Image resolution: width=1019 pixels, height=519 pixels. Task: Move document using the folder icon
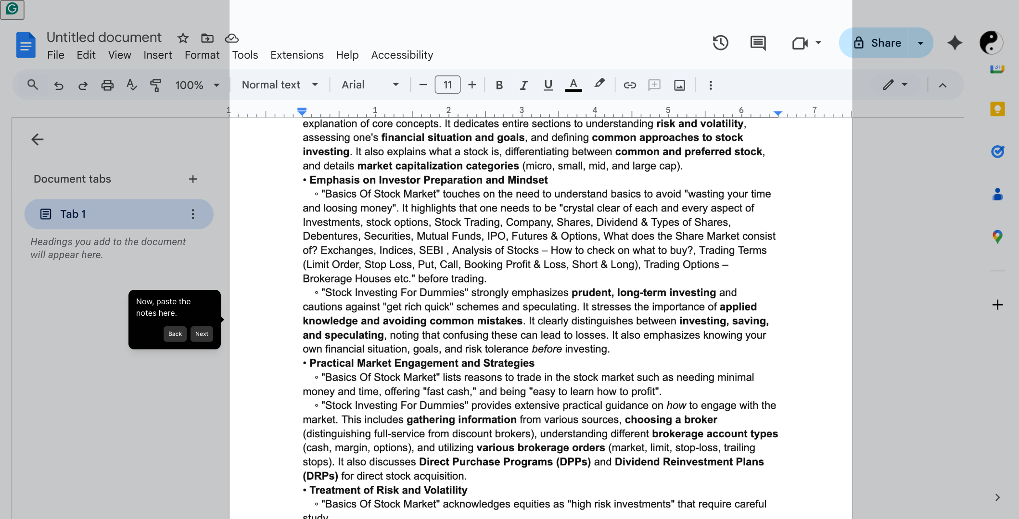click(x=207, y=38)
